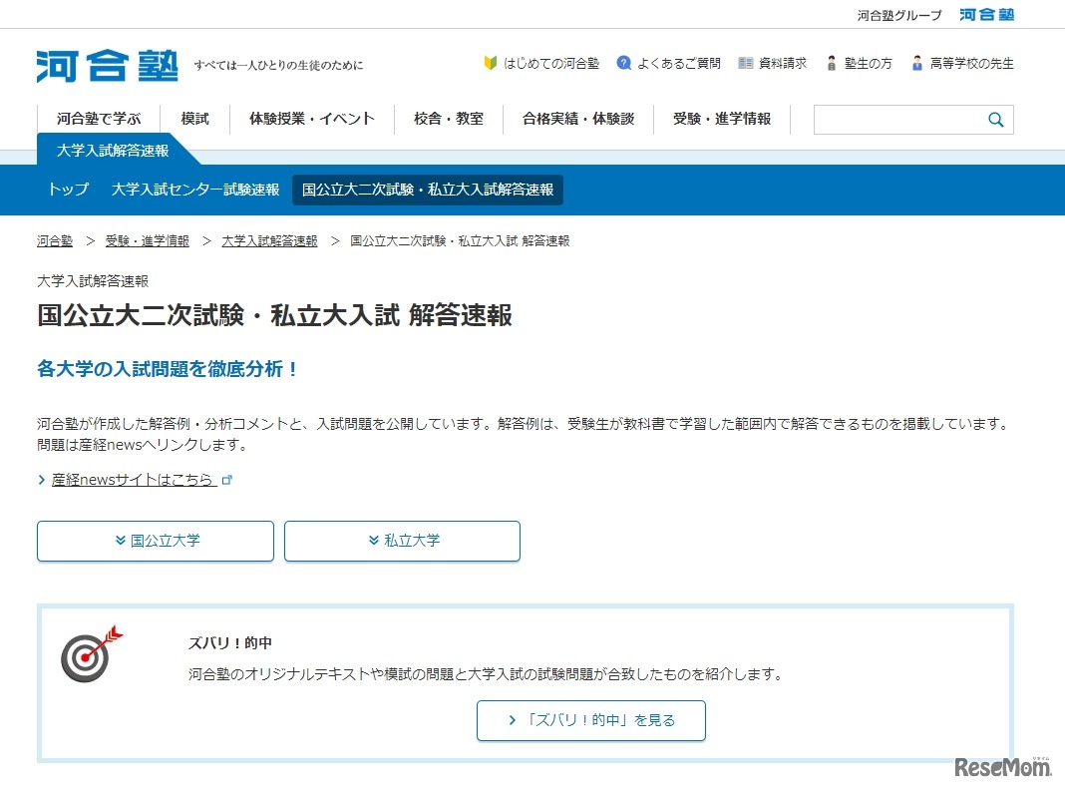Screen dimensions: 1065x790
Task: Click external link icon beside 産経newsサイト
Action: (227, 480)
